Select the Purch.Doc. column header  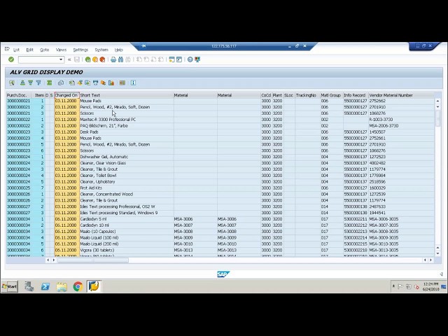click(x=19, y=95)
